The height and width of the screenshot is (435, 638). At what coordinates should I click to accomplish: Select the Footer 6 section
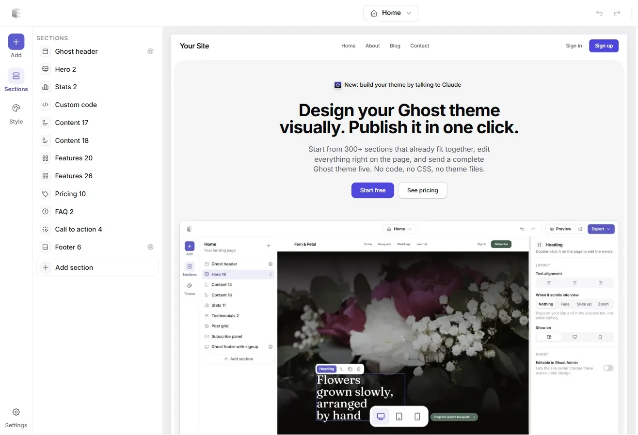pos(97,247)
